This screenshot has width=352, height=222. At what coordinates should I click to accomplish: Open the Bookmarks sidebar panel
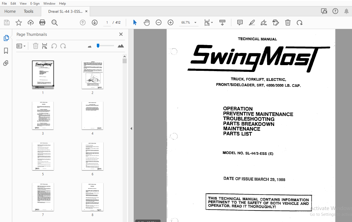6,51
